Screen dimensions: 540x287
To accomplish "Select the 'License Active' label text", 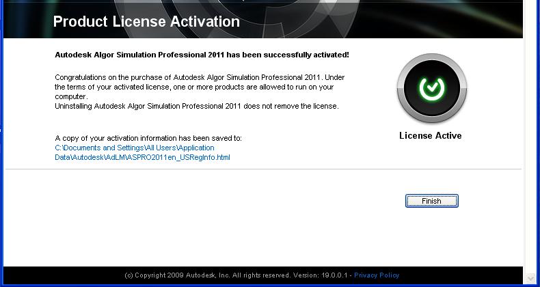I will (430, 135).
